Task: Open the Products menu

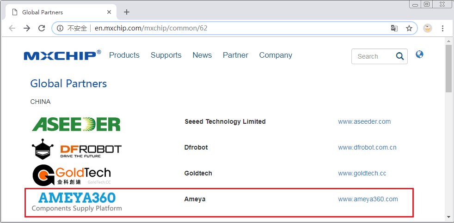Action: (x=124, y=55)
